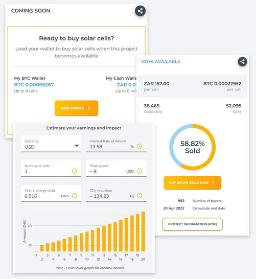Expand the Currency USD dropdown
This screenshot has width=256, height=279.
pyautogui.click(x=51, y=144)
